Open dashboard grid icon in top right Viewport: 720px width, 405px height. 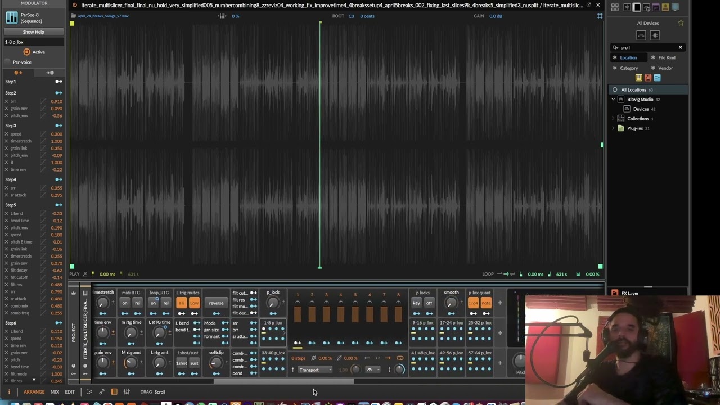tap(615, 7)
